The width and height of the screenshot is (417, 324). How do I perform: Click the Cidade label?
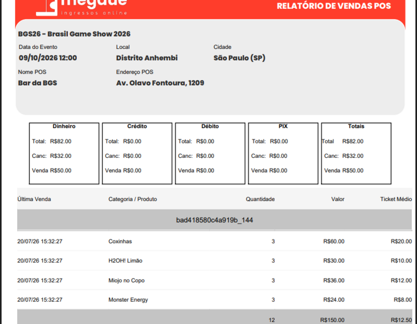[x=222, y=47]
